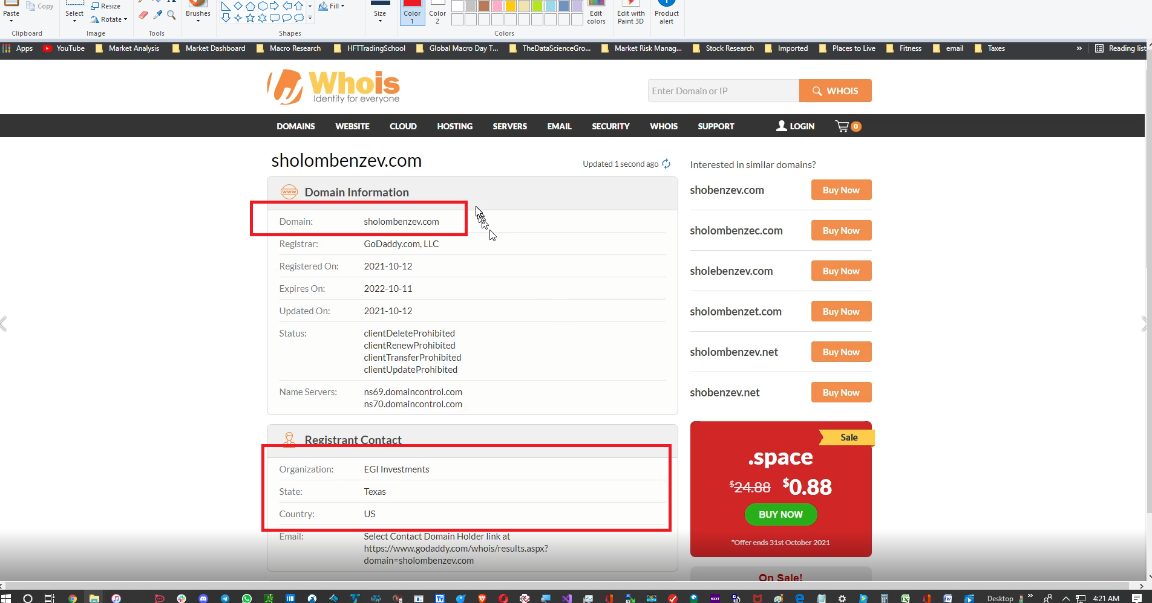Open the Apps grid in bookmarks bar
This screenshot has width=1152, height=603.
point(18,48)
